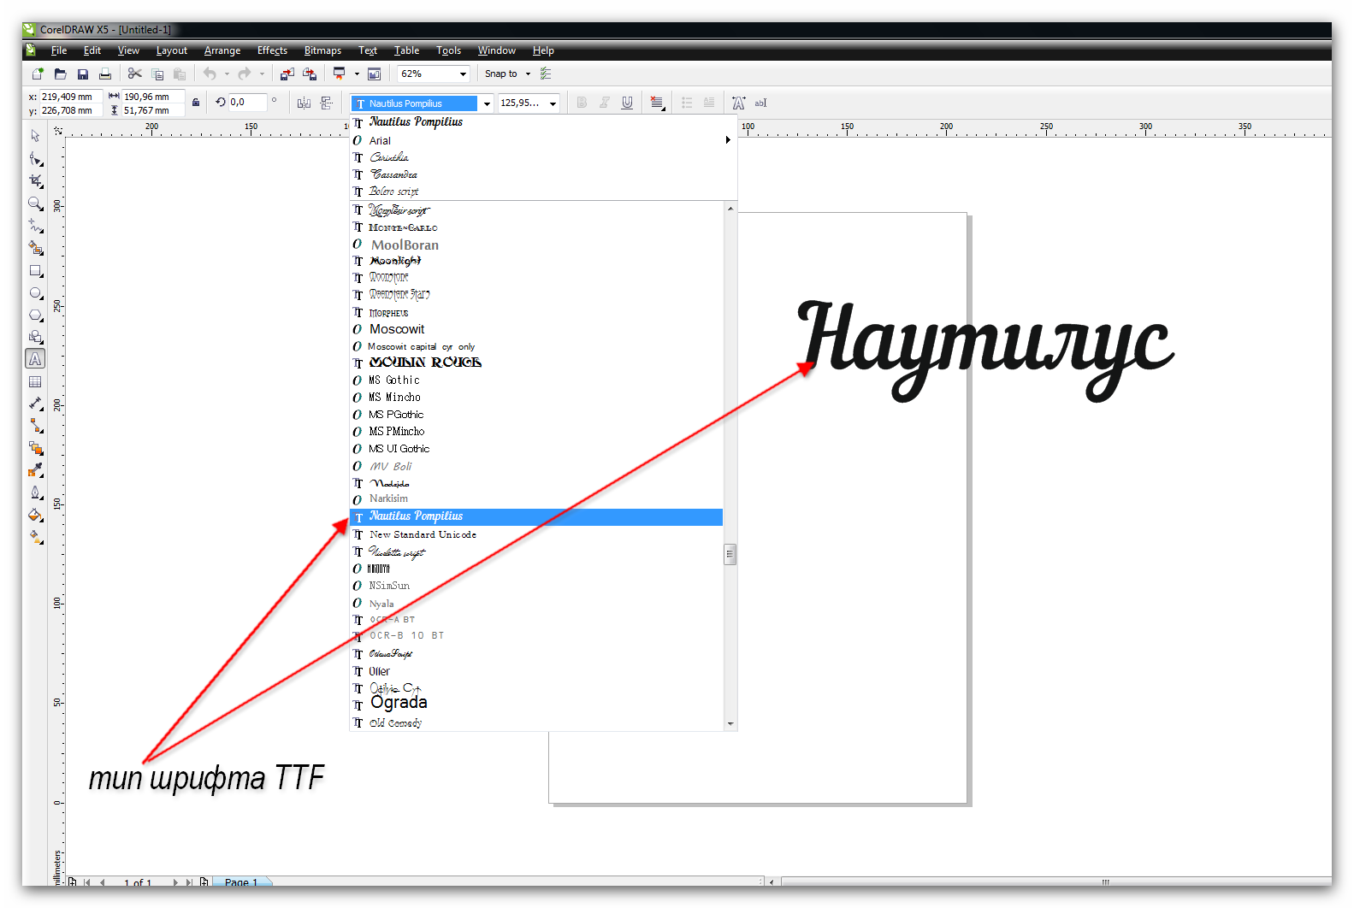The height and width of the screenshot is (908, 1354).
Task: Select the Freehand tool
Action: [x=35, y=226]
